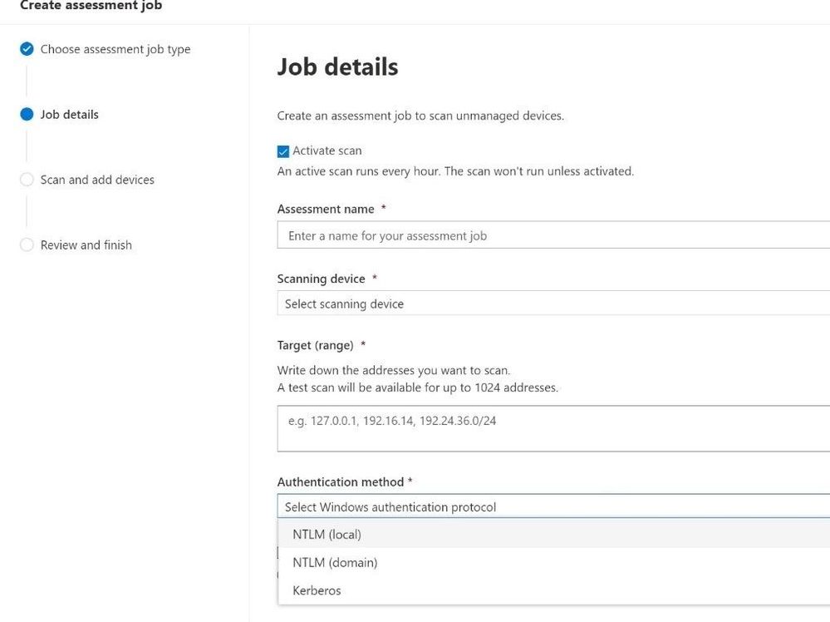830x622 pixels.
Task: Uncheck the Activate scan checkbox
Action: pos(283,151)
